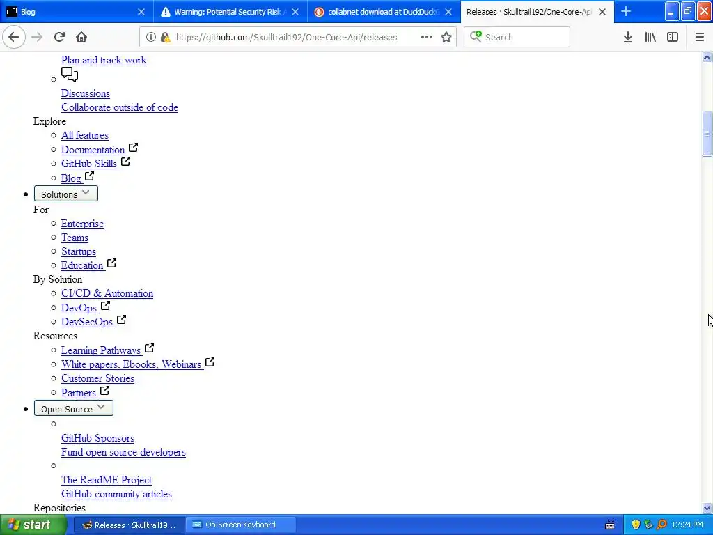This screenshot has width=713, height=535.
Task: Select Releases Firefox taskbar button
Action: 129,525
